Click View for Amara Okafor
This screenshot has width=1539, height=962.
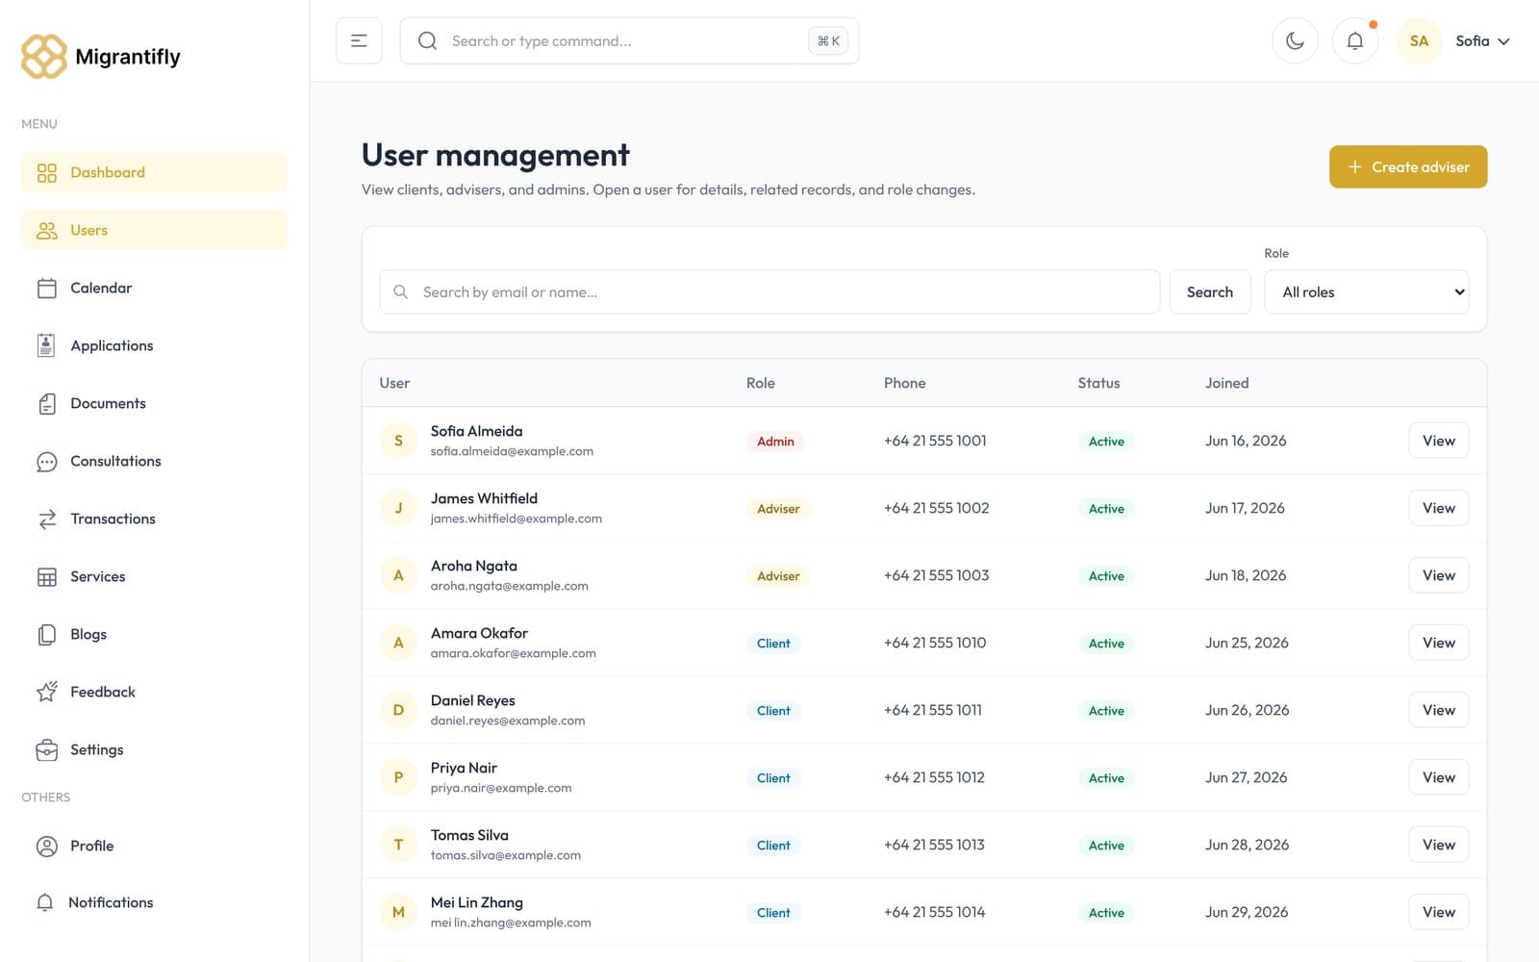coord(1439,643)
